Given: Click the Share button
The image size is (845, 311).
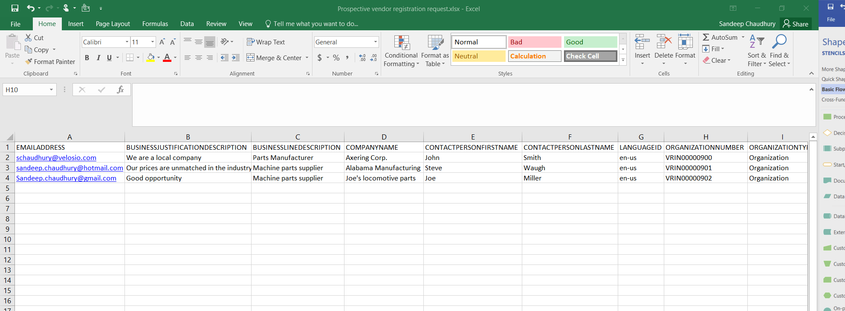Looking at the screenshot, I should pyautogui.click(x=796, y=24).
